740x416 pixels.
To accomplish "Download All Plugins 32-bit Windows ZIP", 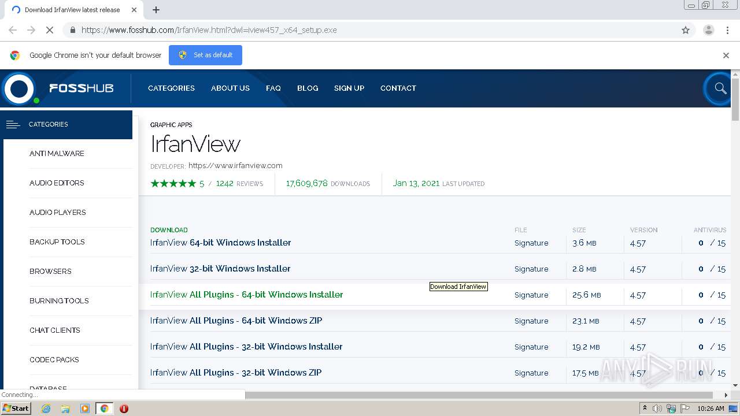I will (x=236, y=373).
